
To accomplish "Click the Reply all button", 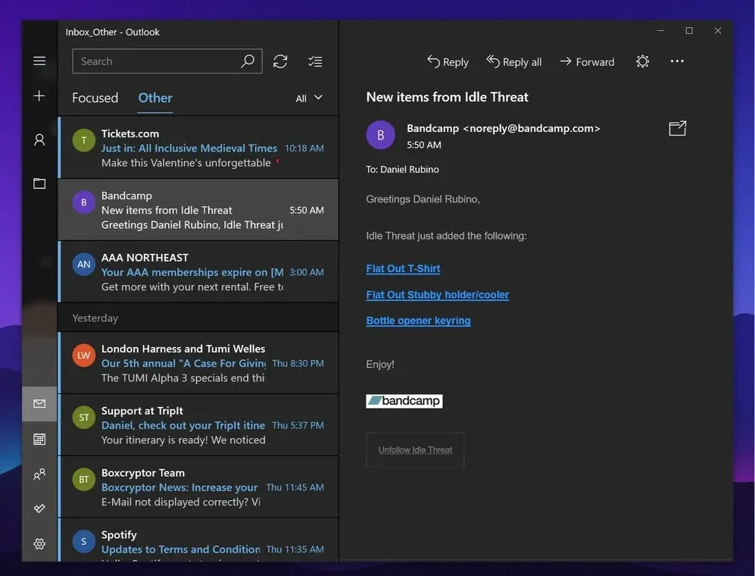I will point(514,61).
